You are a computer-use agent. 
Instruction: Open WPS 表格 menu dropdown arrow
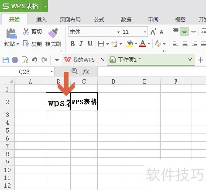[x=45, y=6]
